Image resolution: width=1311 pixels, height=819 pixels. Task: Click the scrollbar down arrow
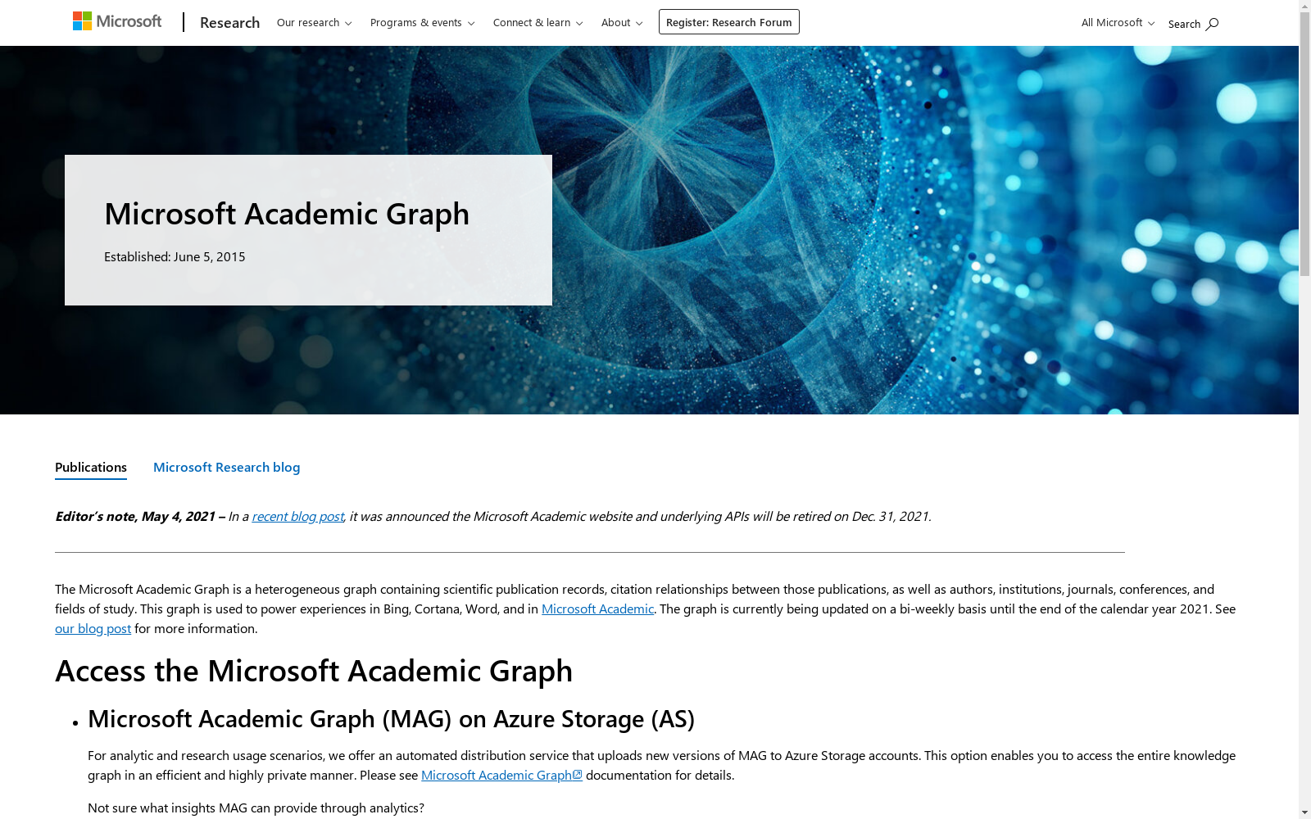1304,812
